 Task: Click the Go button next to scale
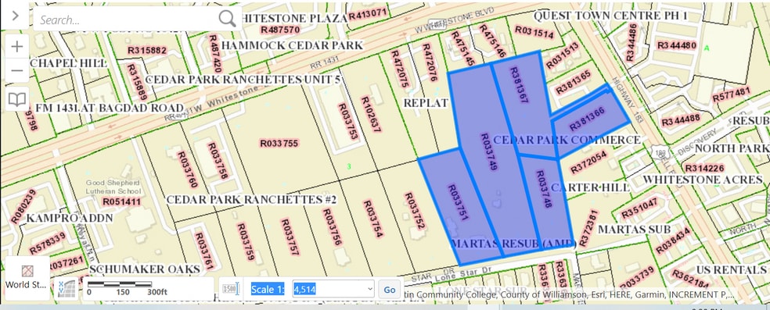click(390, 290)
